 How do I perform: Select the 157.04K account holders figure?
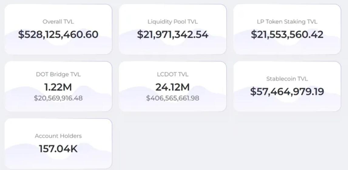58,149
